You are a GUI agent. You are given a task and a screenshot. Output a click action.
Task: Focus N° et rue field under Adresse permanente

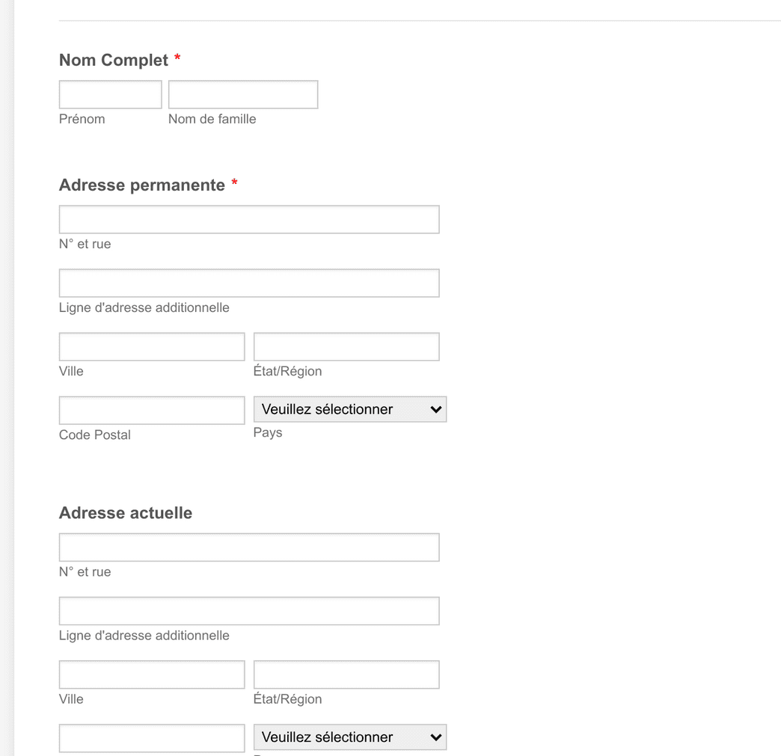[248, 220]
